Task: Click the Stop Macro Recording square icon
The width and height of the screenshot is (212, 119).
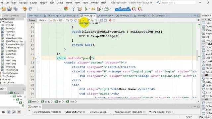Action: [x=114, y=20]
